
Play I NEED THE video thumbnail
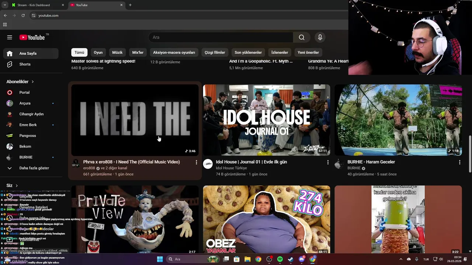point(135,120)
